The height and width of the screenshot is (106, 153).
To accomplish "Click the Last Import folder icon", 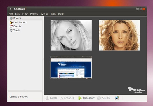I will [11, 22].
